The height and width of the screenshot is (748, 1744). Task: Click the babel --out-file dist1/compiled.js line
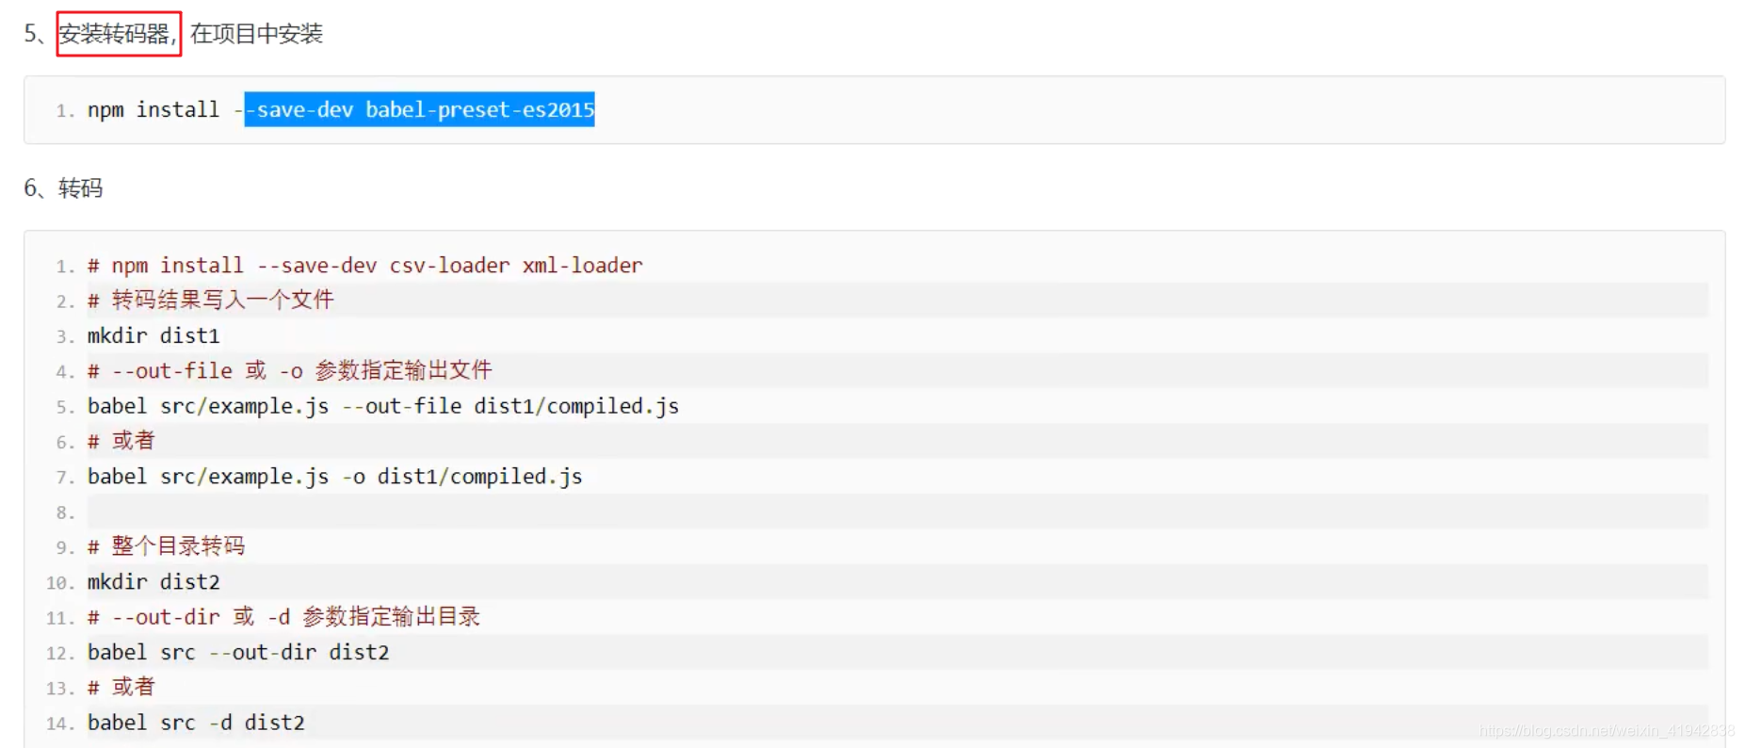pyautogui.click(x=383, y=406)
